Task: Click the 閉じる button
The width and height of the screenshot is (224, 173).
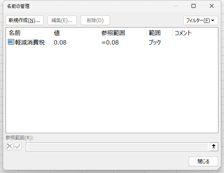Action: (x=203, y=161)
